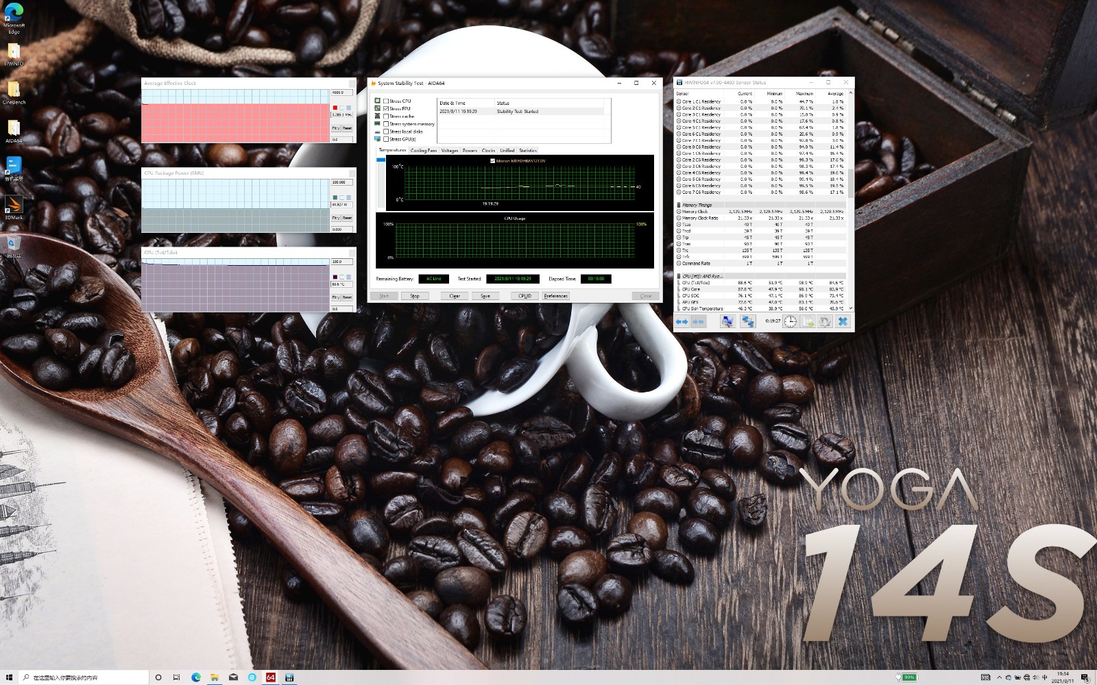The image size is (1097, 685).
Task: Click max value field 4500.0 in Effective Clock
Action: pyautogui.click(x=341, y=92)
